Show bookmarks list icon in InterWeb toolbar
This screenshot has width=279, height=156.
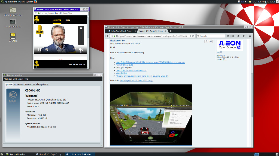(x=233, y=36)
